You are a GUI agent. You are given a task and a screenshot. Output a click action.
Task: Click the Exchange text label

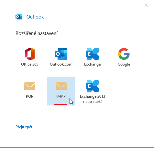[x=93, y=64]
